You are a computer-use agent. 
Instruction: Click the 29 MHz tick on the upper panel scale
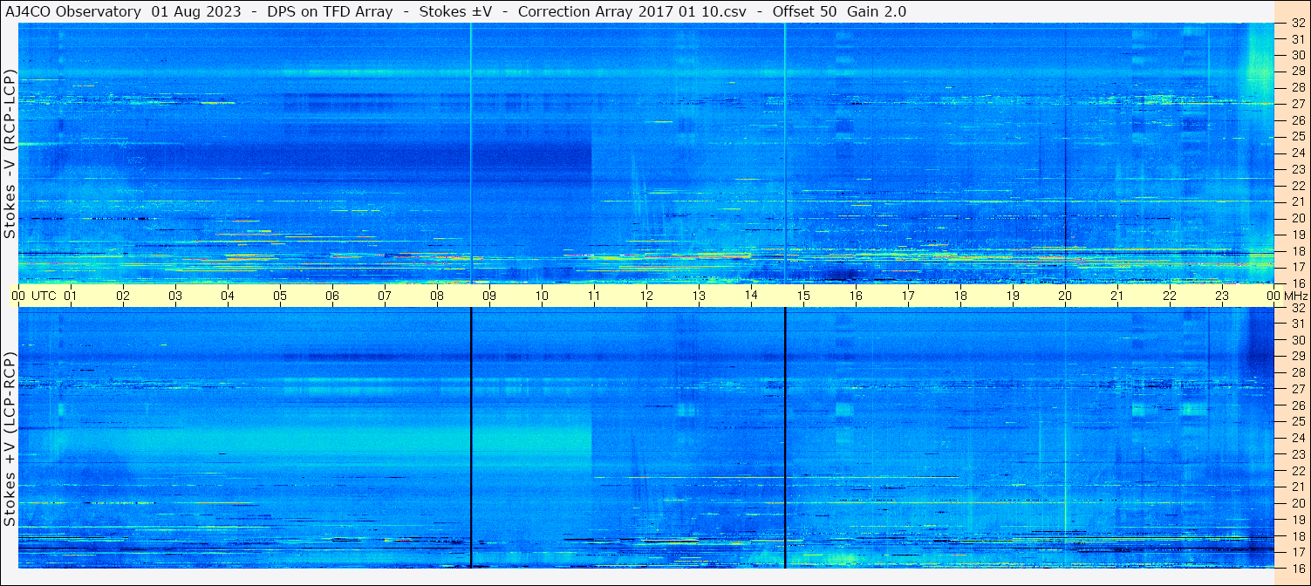[x=1297, y=71]
